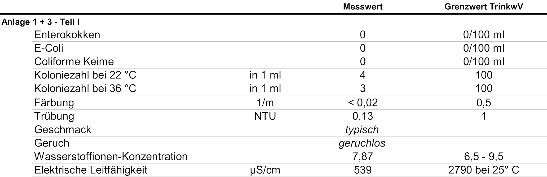Click the NTU unit cell

pyautogui.click(x=265, y=116)
